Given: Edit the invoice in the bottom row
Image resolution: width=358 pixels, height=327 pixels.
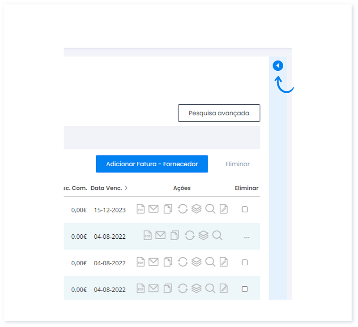Looking at the screenshot, I should (x=224, y=288).
